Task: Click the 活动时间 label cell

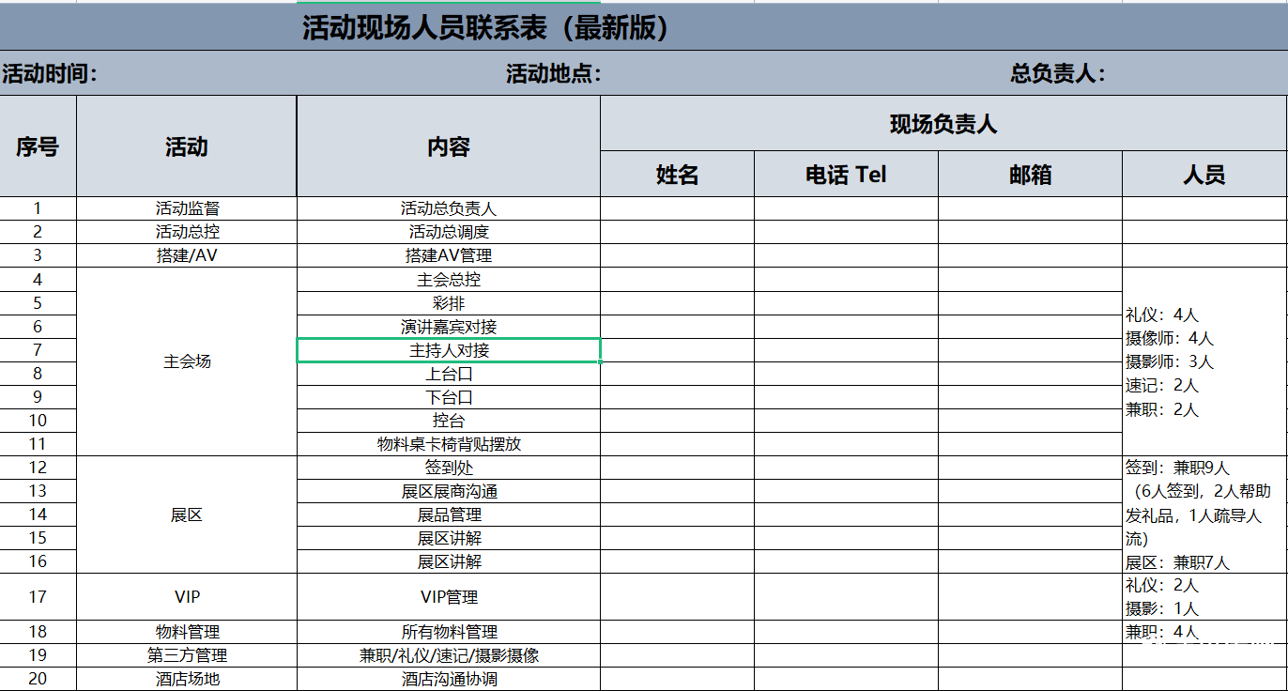Action: (x=51, y=73)
